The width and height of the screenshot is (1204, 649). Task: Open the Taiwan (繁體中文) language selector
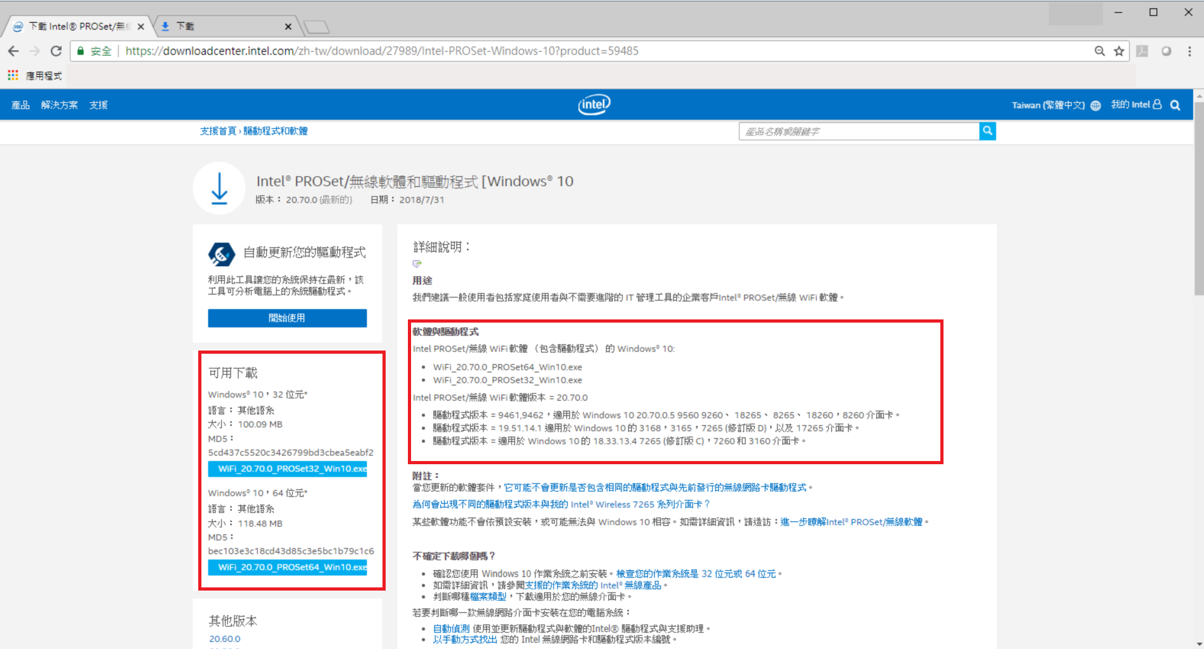point(1048,105)
